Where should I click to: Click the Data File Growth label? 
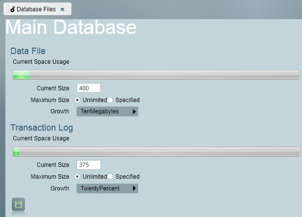(x=60, y=111)
